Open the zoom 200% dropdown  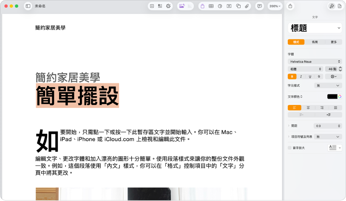(x=275, y=6)
